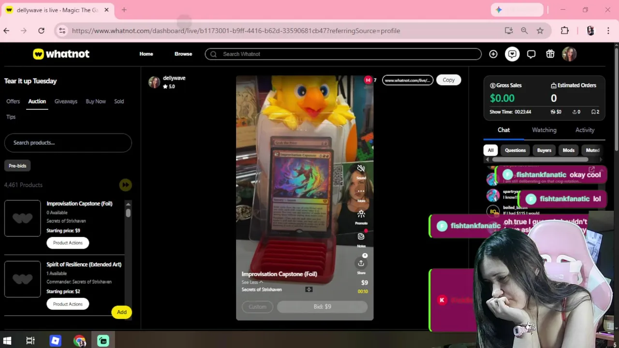Click the Copy link button

tap(448, 80)
